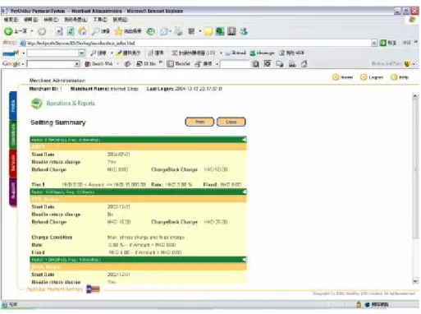Click the green spreadsheet icon in IE toolbar

pos(220,31)
